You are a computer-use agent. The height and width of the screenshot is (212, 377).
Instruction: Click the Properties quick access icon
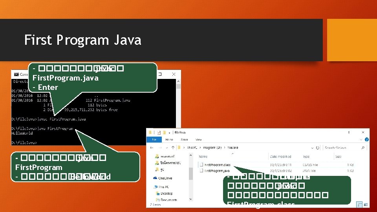click(x=159, y=132)
